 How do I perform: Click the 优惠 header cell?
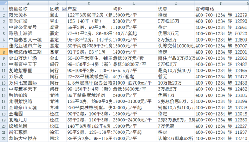[x=176, y=9]
